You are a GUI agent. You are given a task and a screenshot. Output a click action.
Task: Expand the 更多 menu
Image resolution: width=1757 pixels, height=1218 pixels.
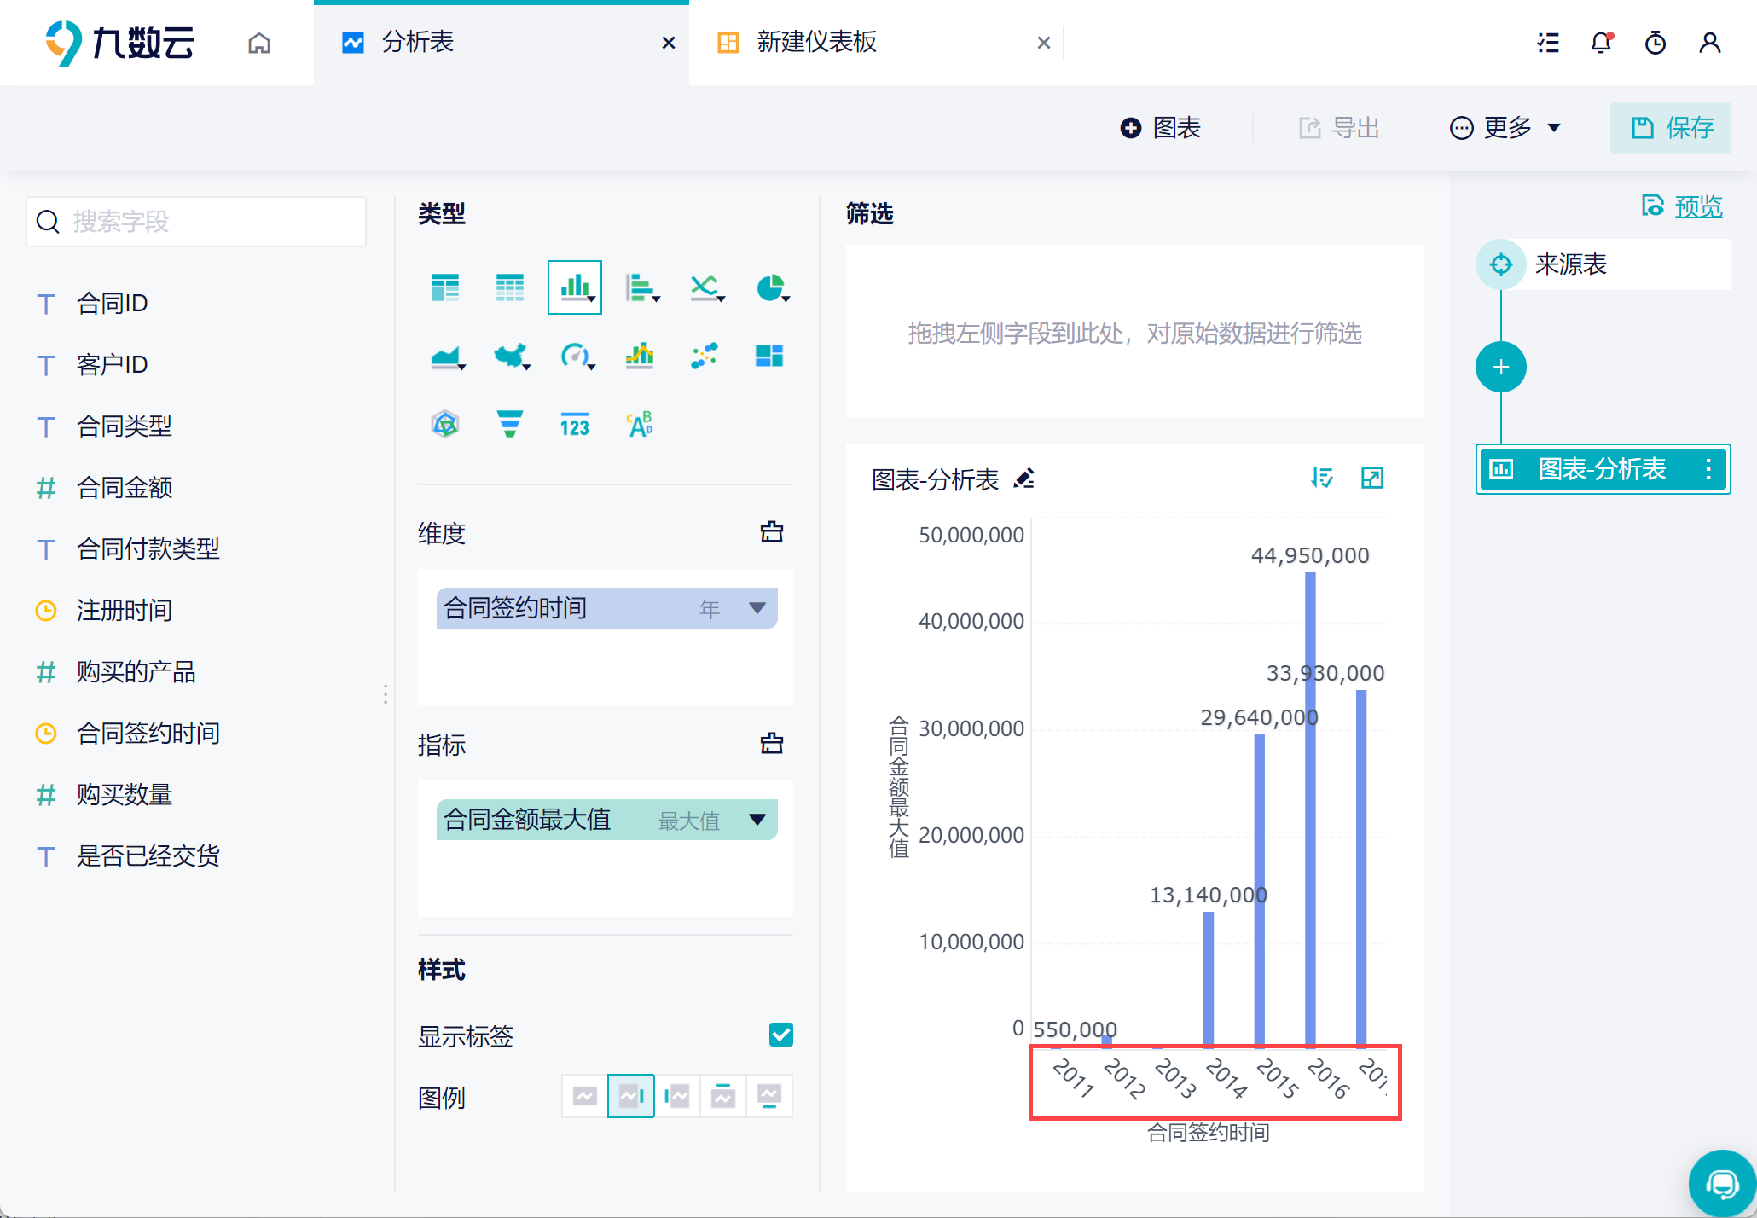pyautogui.click(x=1506, y=128)
